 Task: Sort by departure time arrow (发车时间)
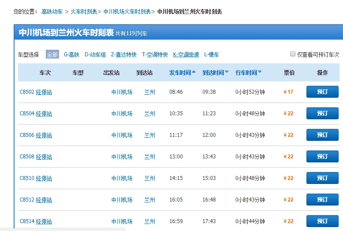pos(194,72)
